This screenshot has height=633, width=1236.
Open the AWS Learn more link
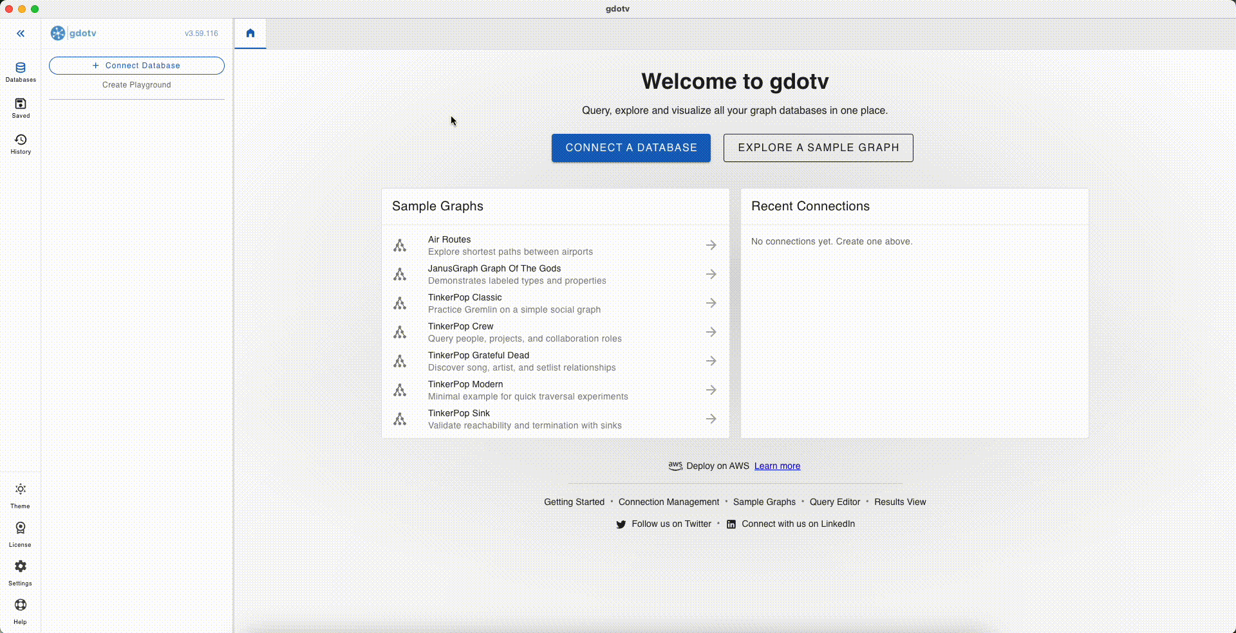(x=777, y=466)
